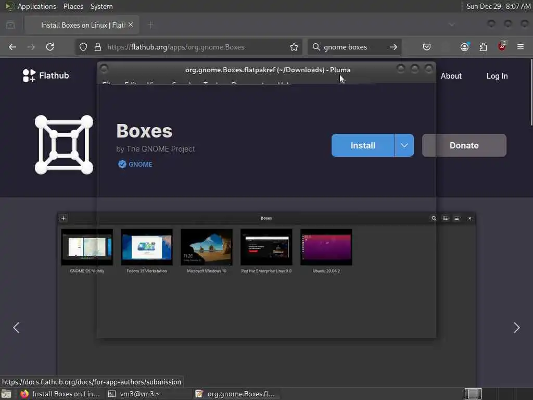
Task: Click the Pluma window title bar
Action: [x=267, y=70]
